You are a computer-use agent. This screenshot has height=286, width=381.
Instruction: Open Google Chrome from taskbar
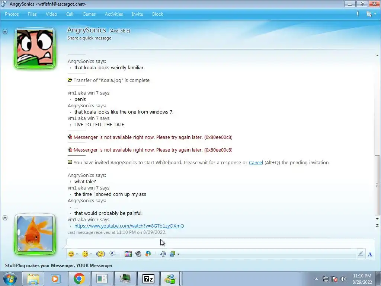click(79, 279)
